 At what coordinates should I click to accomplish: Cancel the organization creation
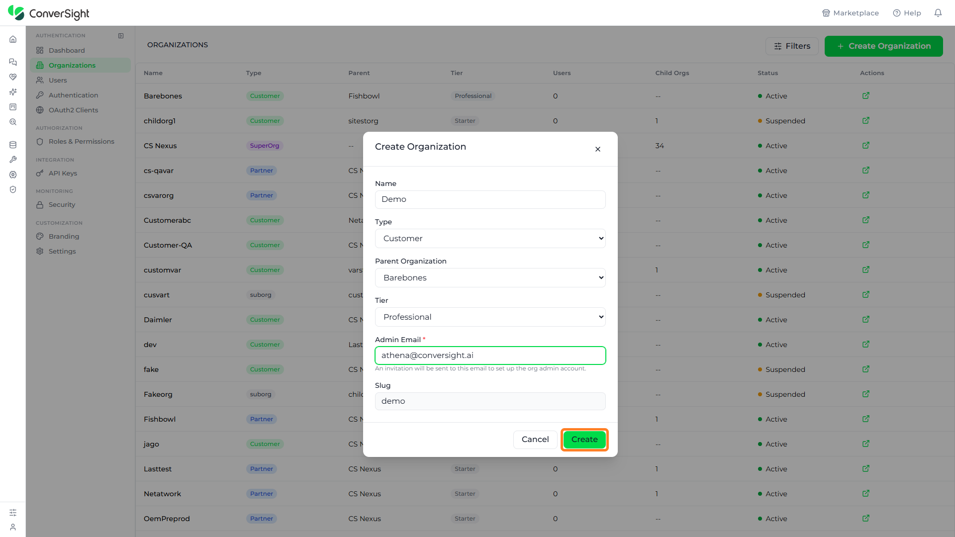point(535,440)
